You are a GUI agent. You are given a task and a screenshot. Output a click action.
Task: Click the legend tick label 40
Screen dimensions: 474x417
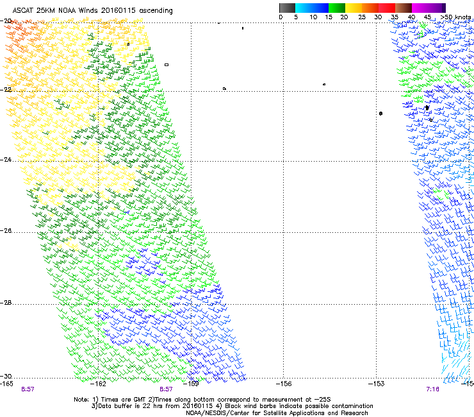(411, 17)
